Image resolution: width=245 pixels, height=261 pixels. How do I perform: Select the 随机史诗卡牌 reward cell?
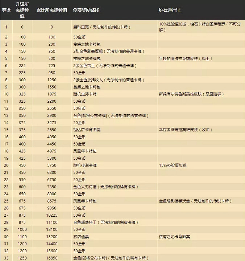[85, 94]
